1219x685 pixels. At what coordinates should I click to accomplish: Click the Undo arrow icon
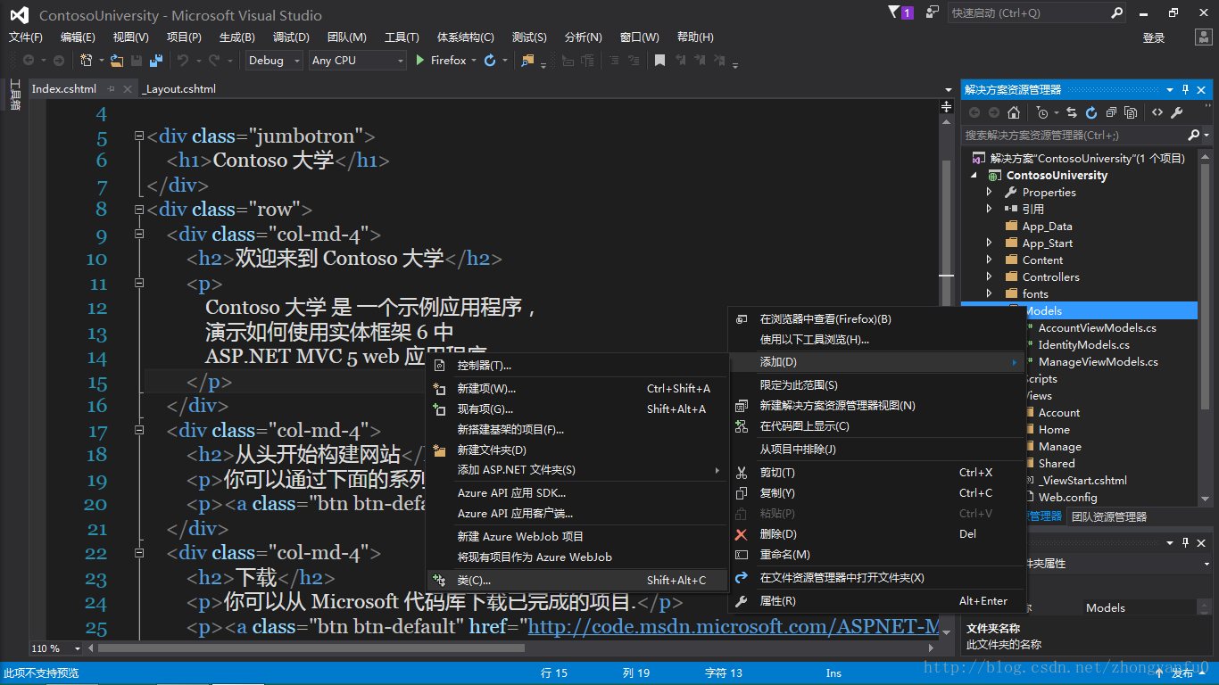pyautogui.click(x=182, y=61)
